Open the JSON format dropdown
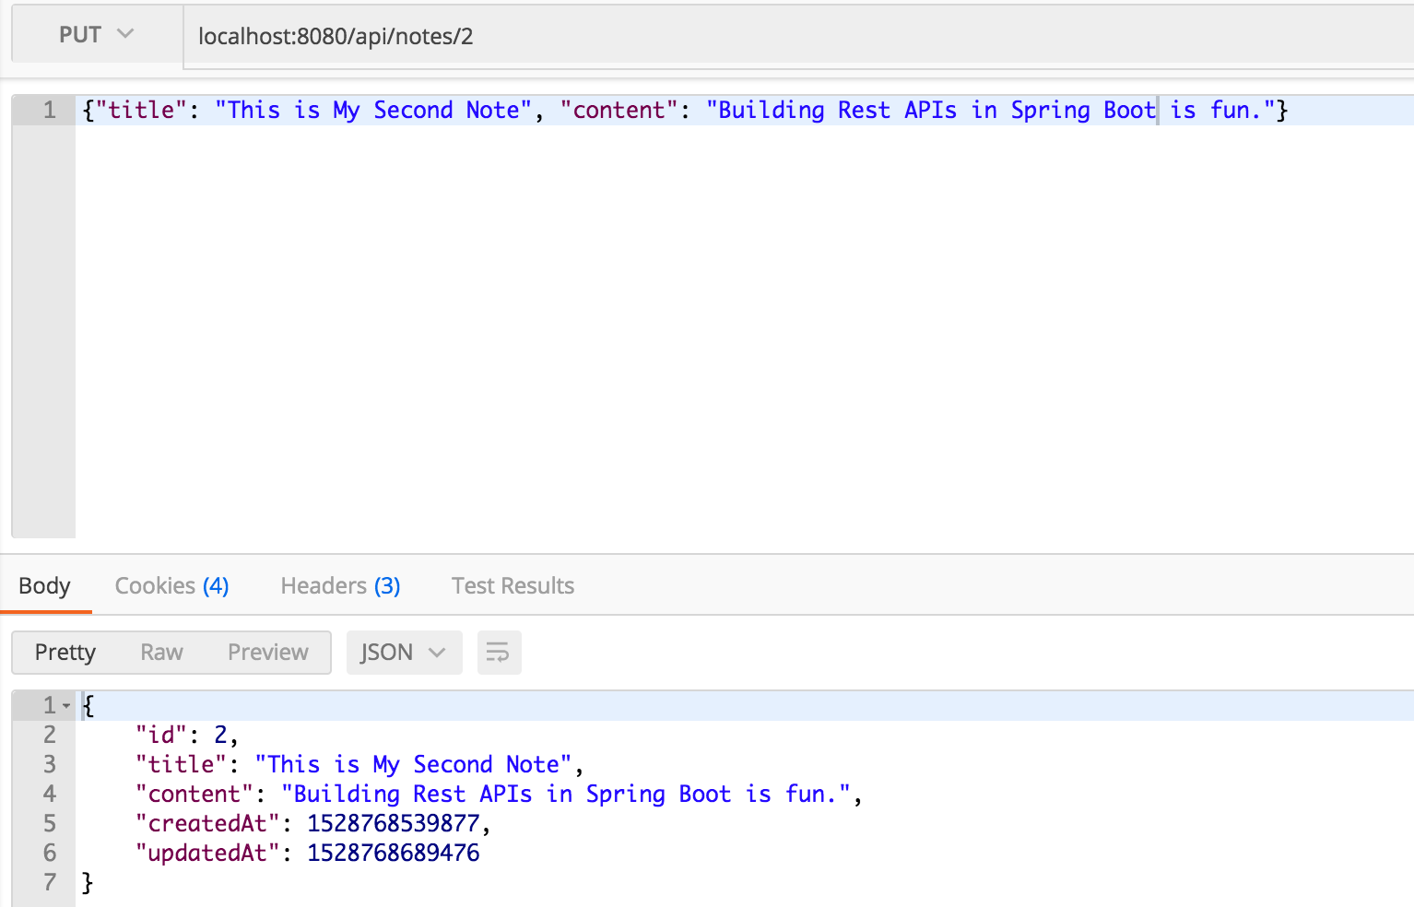 pyautogui.click(x=403, y=653)
